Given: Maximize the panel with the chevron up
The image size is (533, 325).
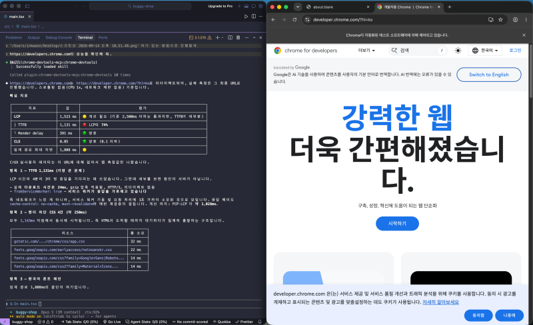Looking at the screenshot, I should tap(254, 38).
